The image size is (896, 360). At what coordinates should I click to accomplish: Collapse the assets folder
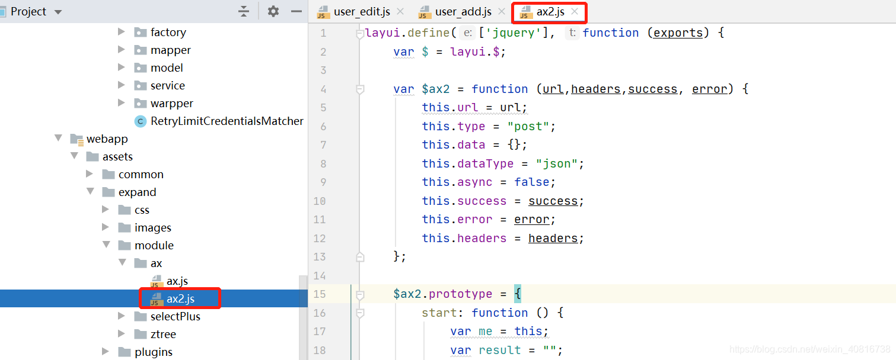pos(74,156)
